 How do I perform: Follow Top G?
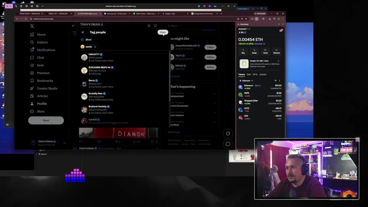(210, 57)
